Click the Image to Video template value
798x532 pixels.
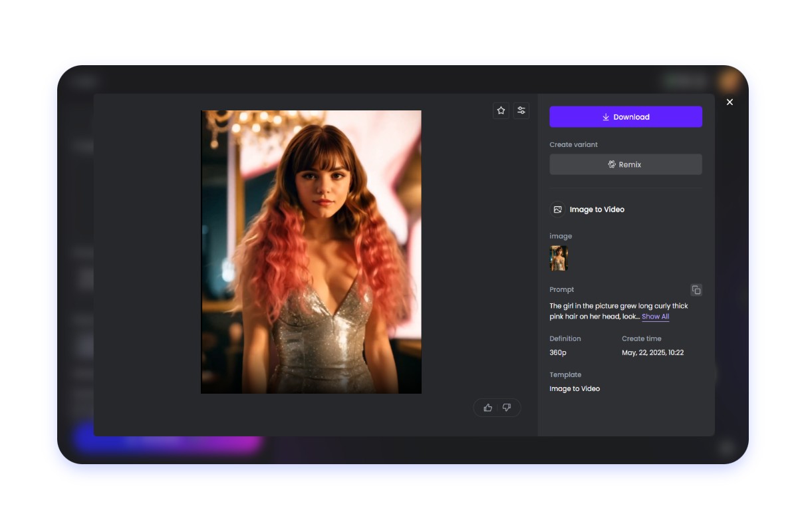575,388
